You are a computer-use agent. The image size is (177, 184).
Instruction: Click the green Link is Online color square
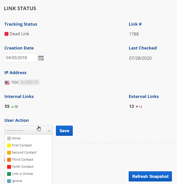[9, 174]
